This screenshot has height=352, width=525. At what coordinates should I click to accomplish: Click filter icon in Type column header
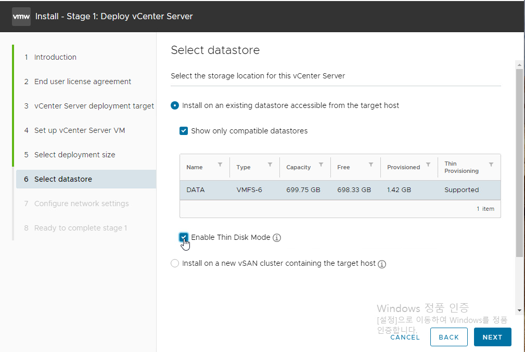pyautogui.click(x=270, y=165)
